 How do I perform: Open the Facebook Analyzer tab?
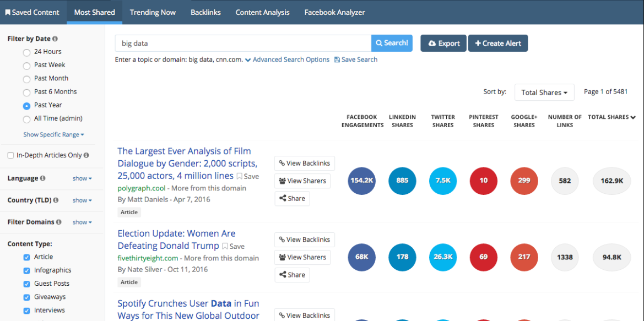coord(334,12)
